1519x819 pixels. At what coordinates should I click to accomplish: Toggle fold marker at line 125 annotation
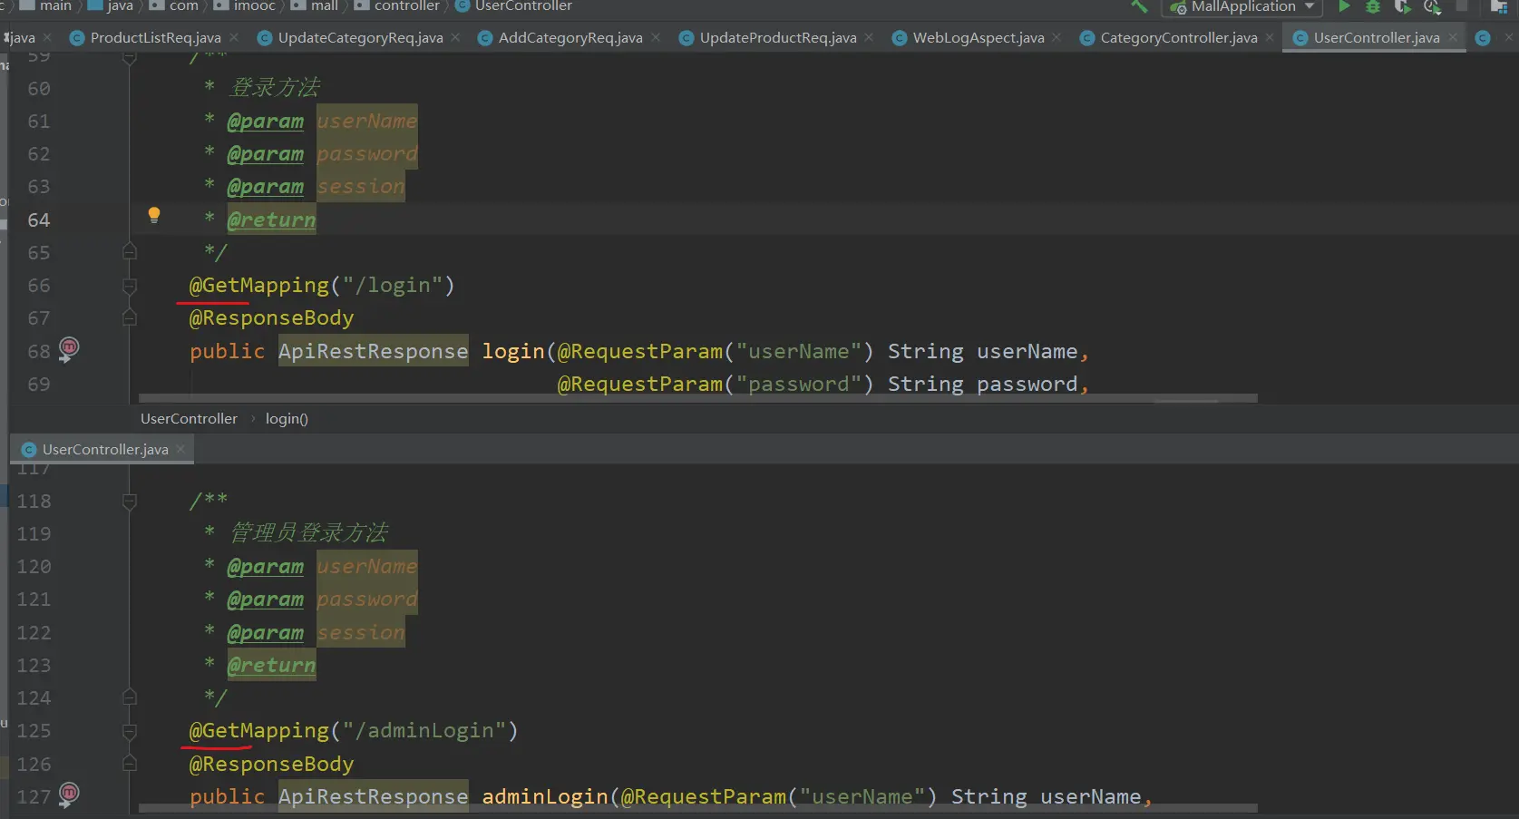[x=130, y=731]
